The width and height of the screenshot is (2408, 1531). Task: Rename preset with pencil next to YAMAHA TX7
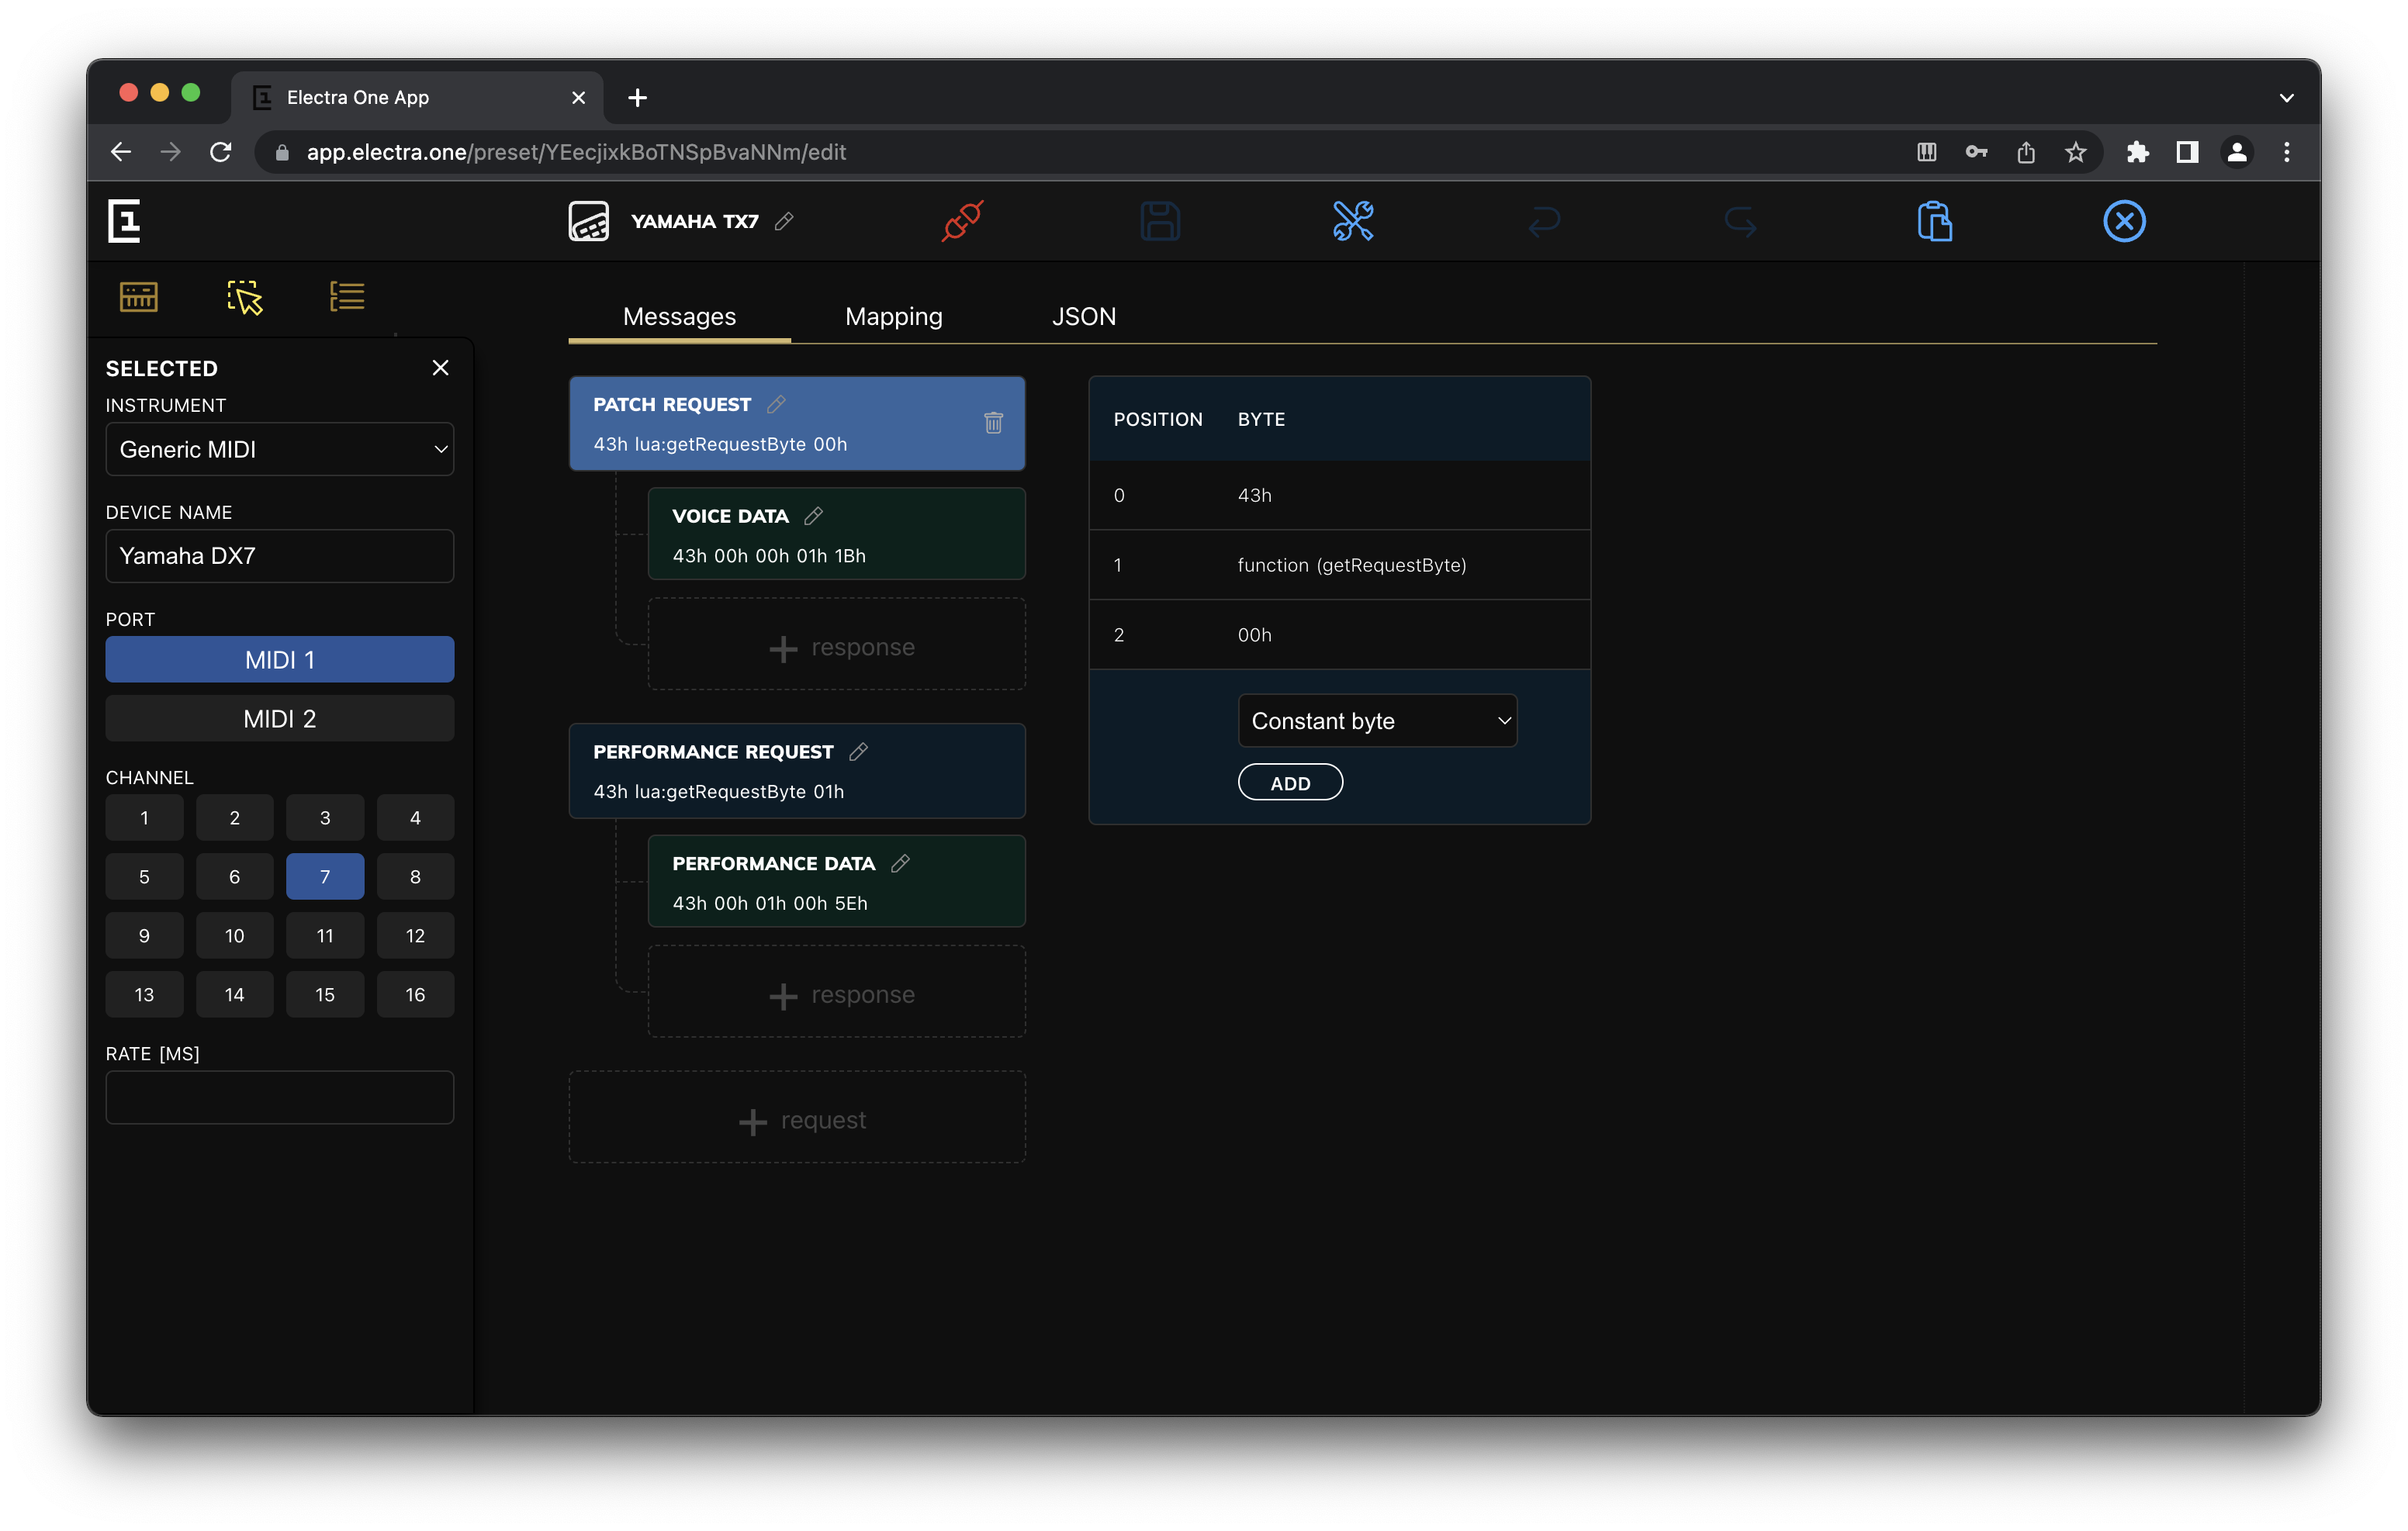pyautogui.click(x=785, y=221)
